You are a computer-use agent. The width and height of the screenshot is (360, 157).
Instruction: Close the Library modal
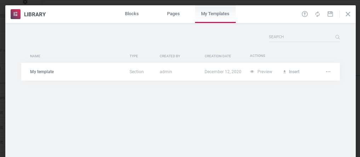point(348,14)
